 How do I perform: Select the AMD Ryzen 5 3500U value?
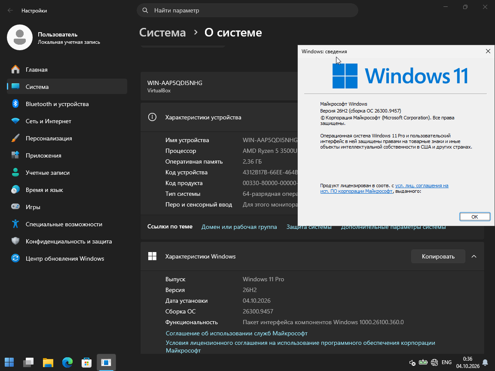click(x=270, y=151)
